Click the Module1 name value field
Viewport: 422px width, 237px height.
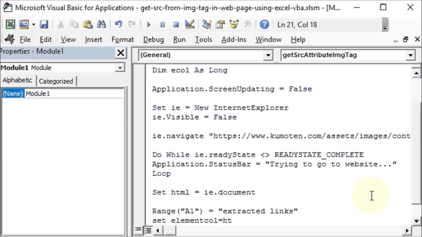(75, 93)
